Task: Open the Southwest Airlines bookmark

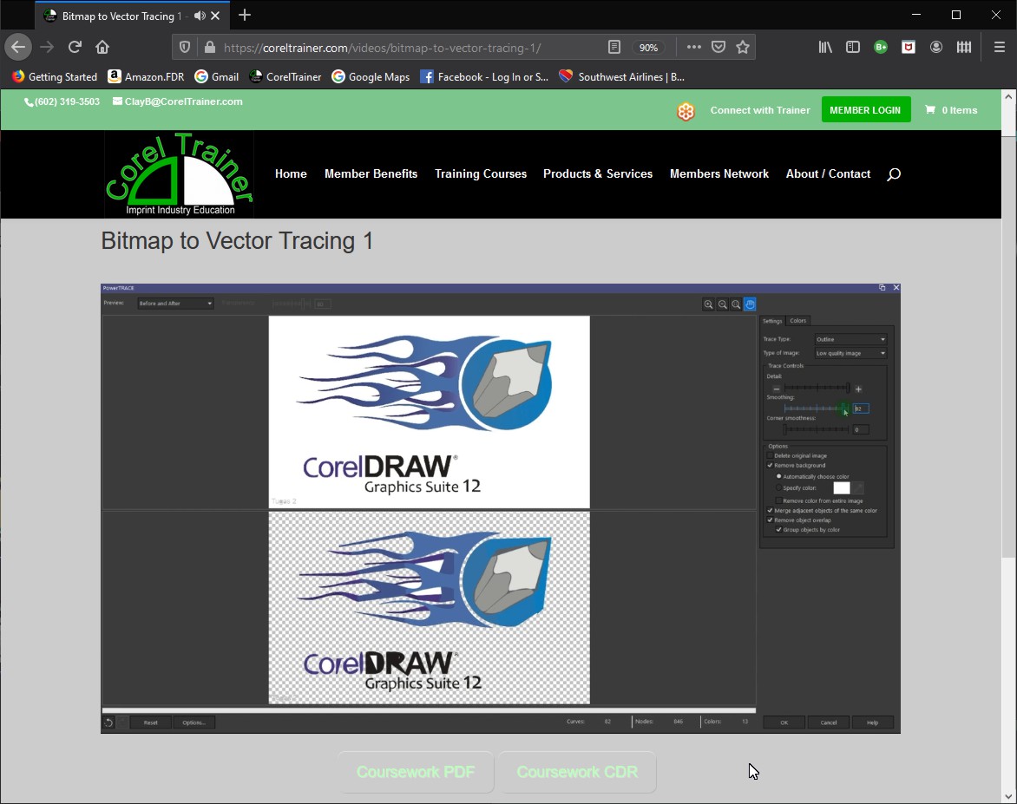Action: tap(622, 76)
